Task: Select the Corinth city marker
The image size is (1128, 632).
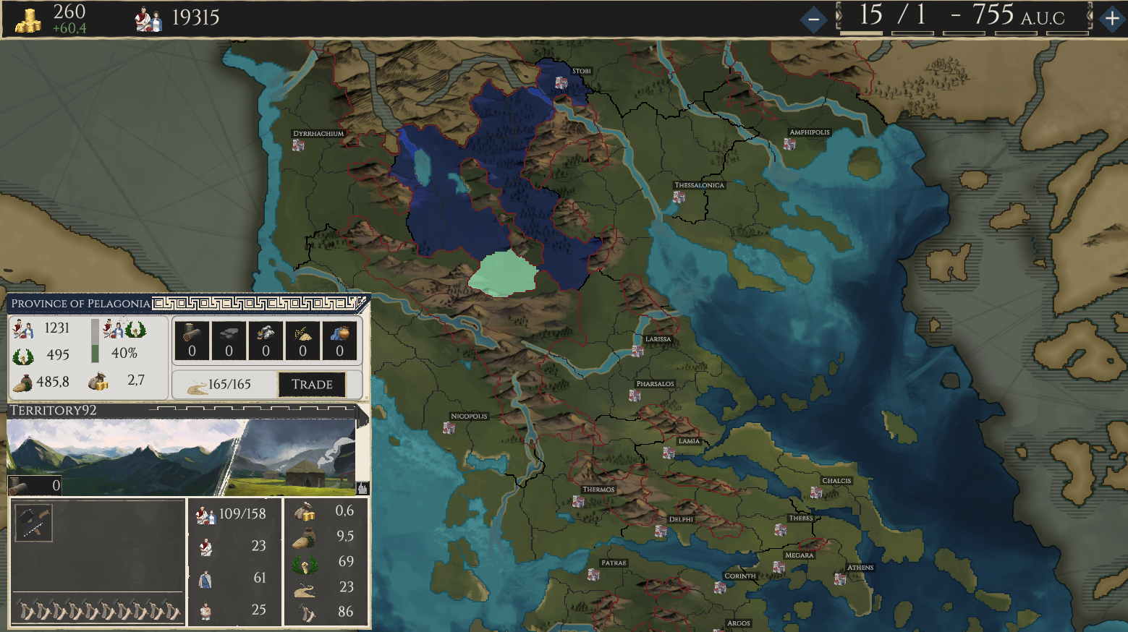Action: [x=720, y=587]
